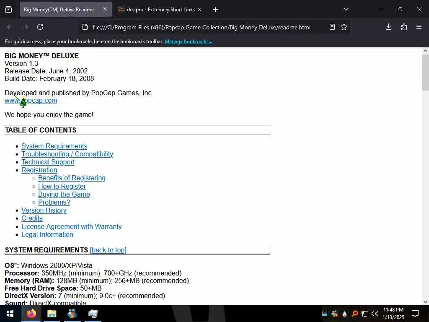
Task: Open the downloads panel
Action: point(388,27)
